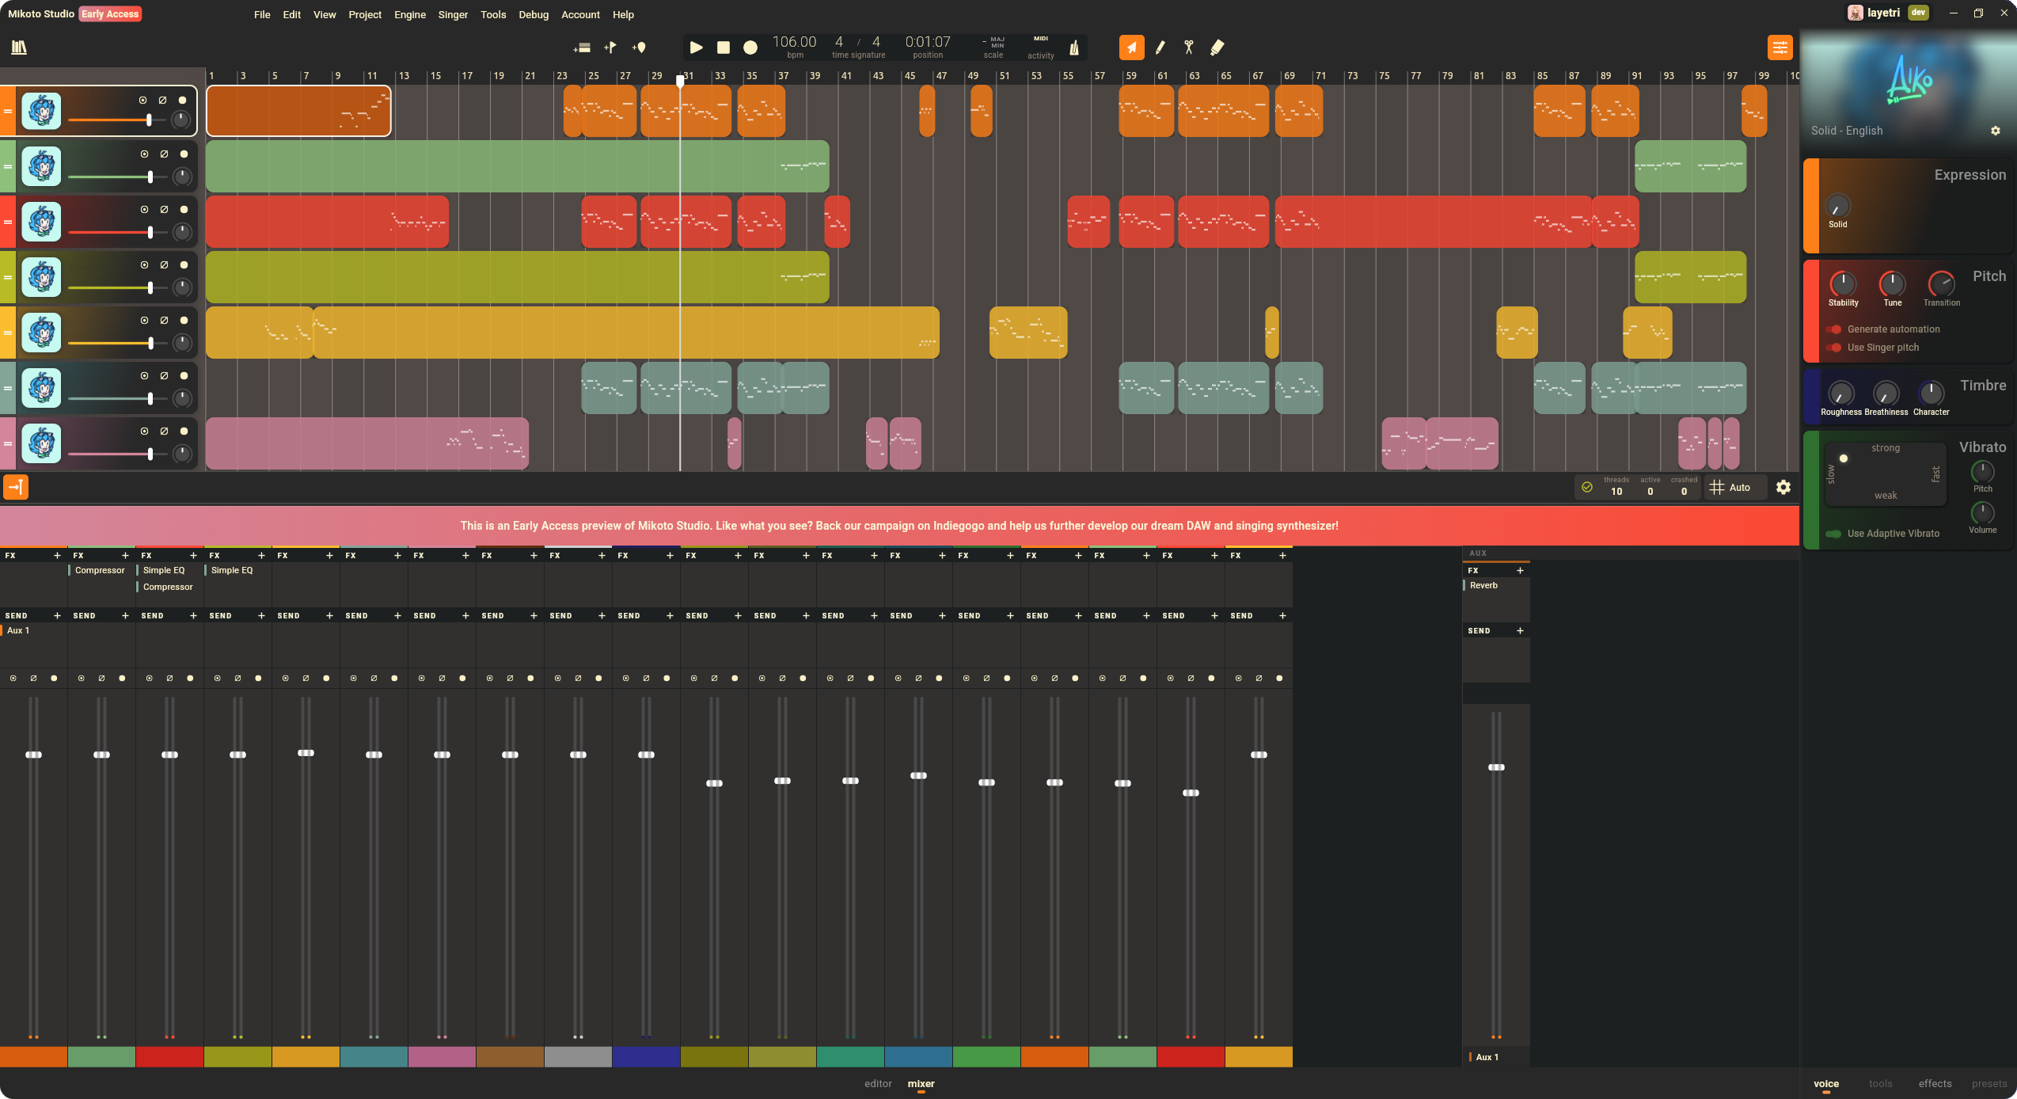2017x1099 pixels.
Task: Select the pencil draw tool
Action: (x=1160, y=48)
